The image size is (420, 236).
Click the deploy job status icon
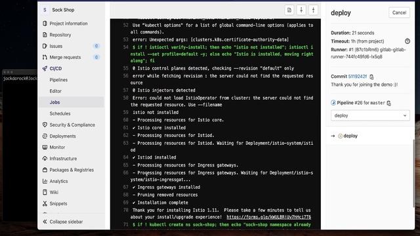click(x=340, y=136)
